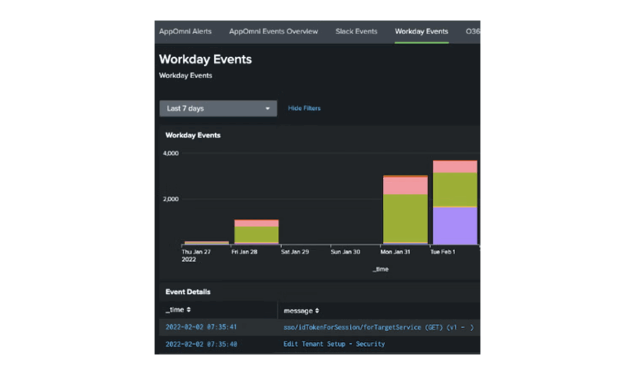Image resolution: width=635 pixels, height=375 pixels.
Task: Click the Workday Events chart panel title
Action: point(193,135)
